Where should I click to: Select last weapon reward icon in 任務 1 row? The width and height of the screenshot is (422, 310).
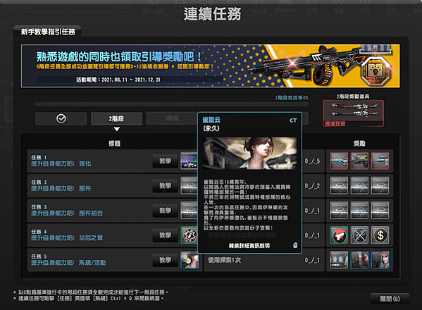(x=380, y=161)
